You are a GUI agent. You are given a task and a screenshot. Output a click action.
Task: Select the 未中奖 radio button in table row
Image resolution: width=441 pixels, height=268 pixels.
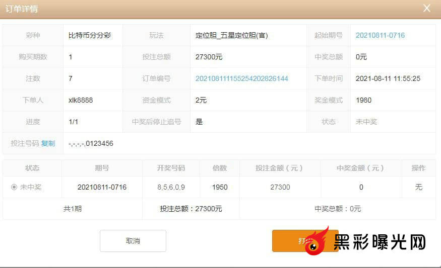[14, 187]
